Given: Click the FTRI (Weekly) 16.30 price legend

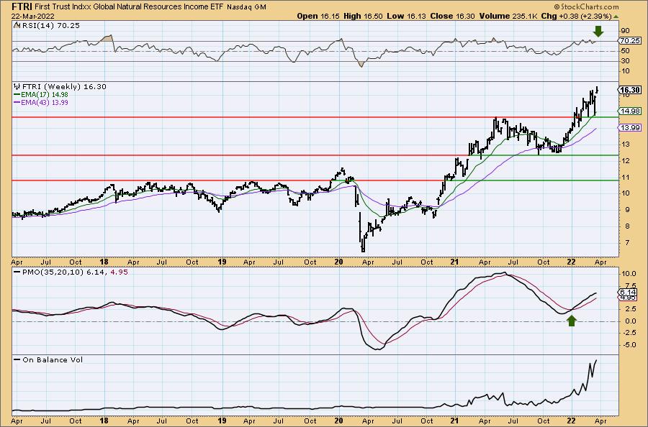Looking at the screenshot, I should click(x=64, y=87).
